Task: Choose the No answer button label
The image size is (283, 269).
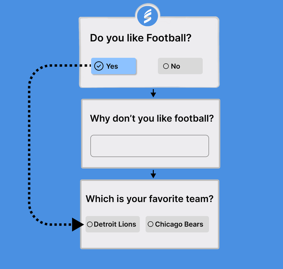Action: (x=176, y=66)
